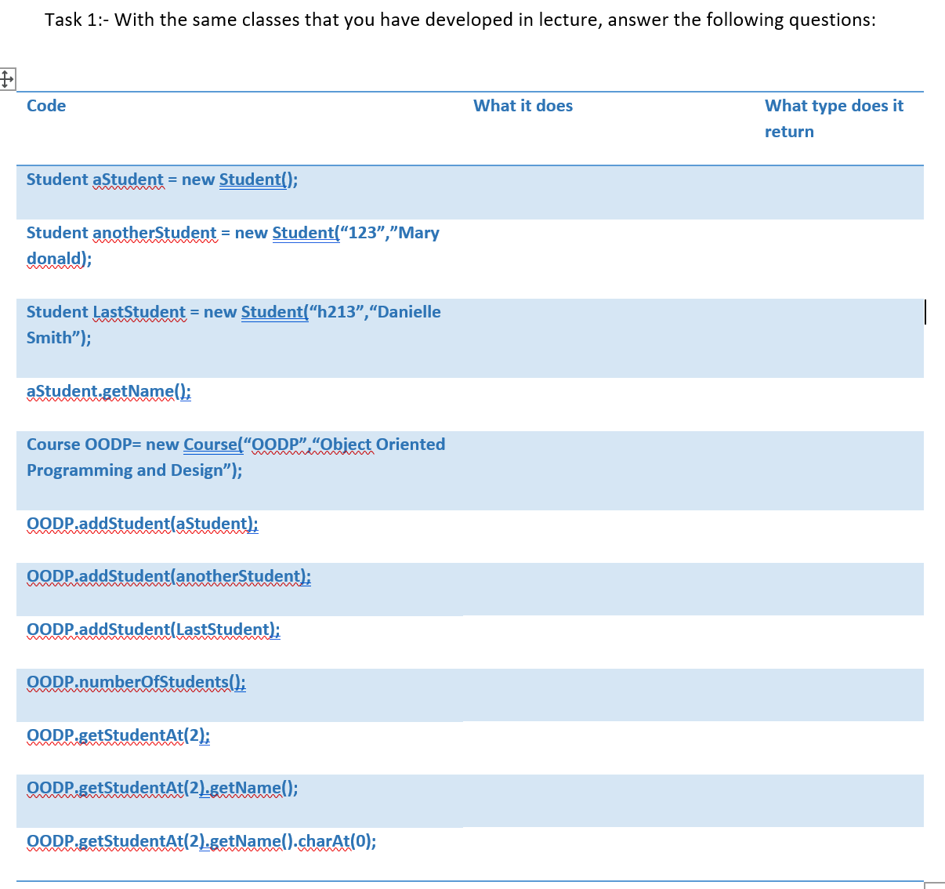Click the 'What it does' column header
The width and height of the screenshot is (945, 889).
523,105
